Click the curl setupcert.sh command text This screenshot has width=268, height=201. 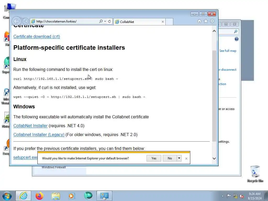(66, 79)
